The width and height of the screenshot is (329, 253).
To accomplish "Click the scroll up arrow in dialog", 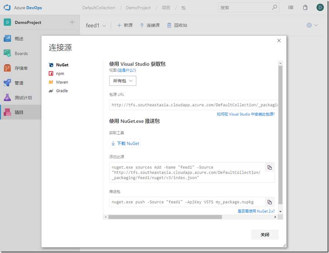I will click(x=280, y=63).
